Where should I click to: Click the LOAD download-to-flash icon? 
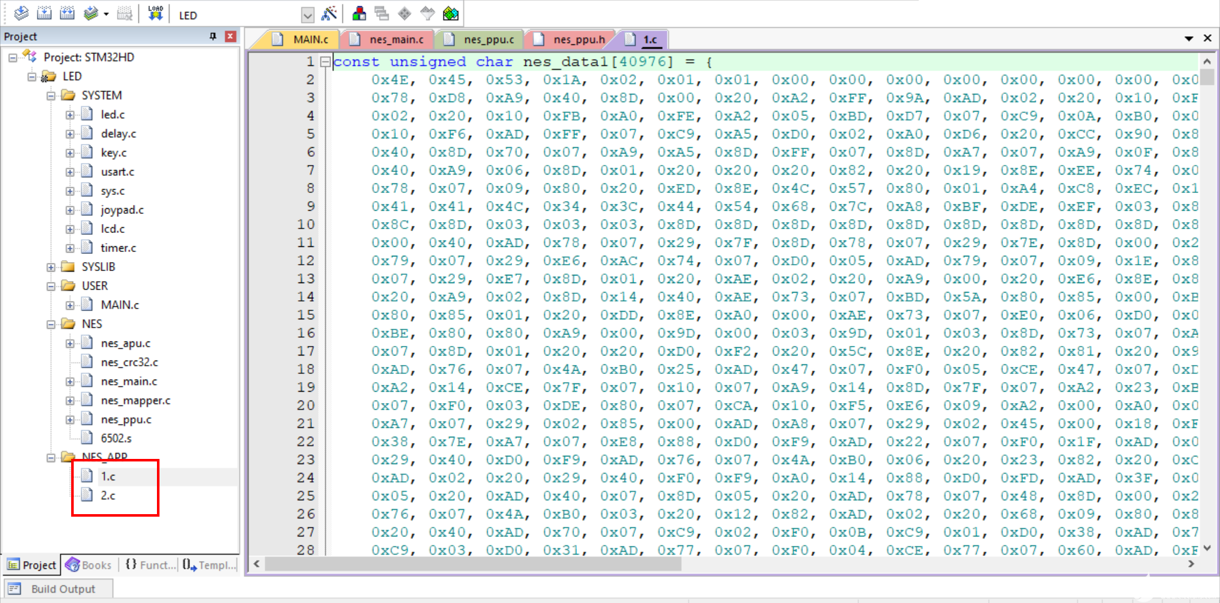coord(156,13)
